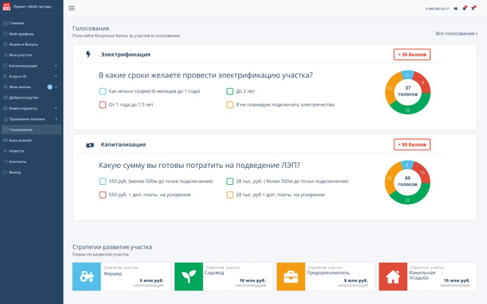Click the Предприниматель briefcase icon tile

click(291, 277)
